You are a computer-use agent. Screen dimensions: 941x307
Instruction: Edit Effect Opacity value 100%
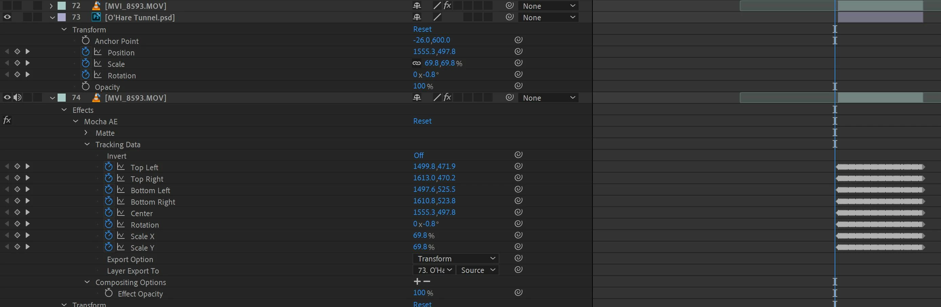coord(423,293)
